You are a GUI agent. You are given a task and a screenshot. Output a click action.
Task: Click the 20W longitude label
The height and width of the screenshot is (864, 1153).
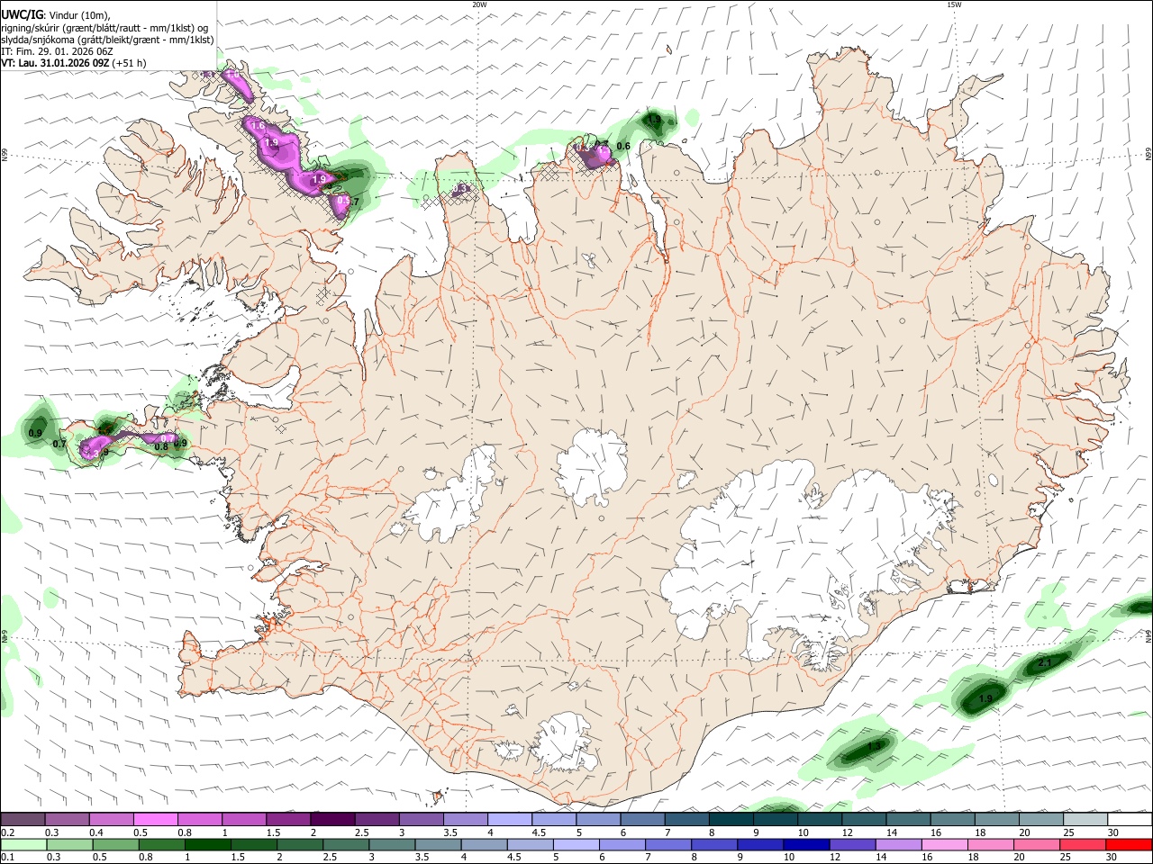(479, 4)
